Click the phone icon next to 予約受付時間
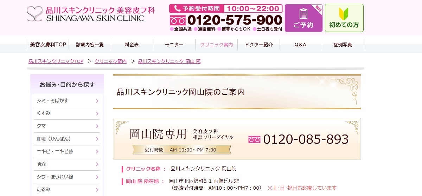Screen dimensions: 422x196 point(177,8)
